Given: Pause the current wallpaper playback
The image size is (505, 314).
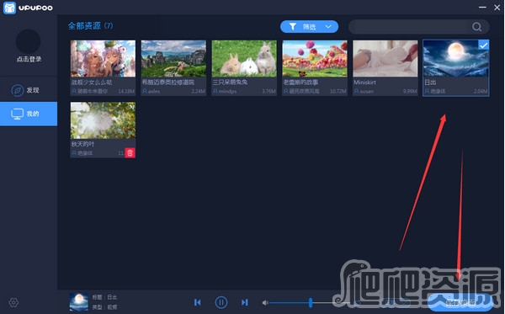Looking at the screenshot, I should (x=221, y=302).
